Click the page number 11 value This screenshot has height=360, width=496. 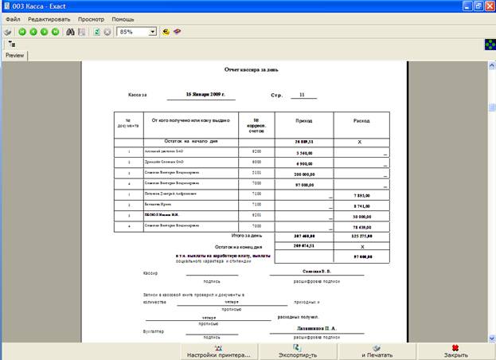coord(302,95)
